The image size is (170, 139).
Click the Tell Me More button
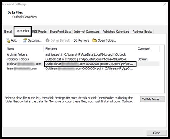[152, 99]
